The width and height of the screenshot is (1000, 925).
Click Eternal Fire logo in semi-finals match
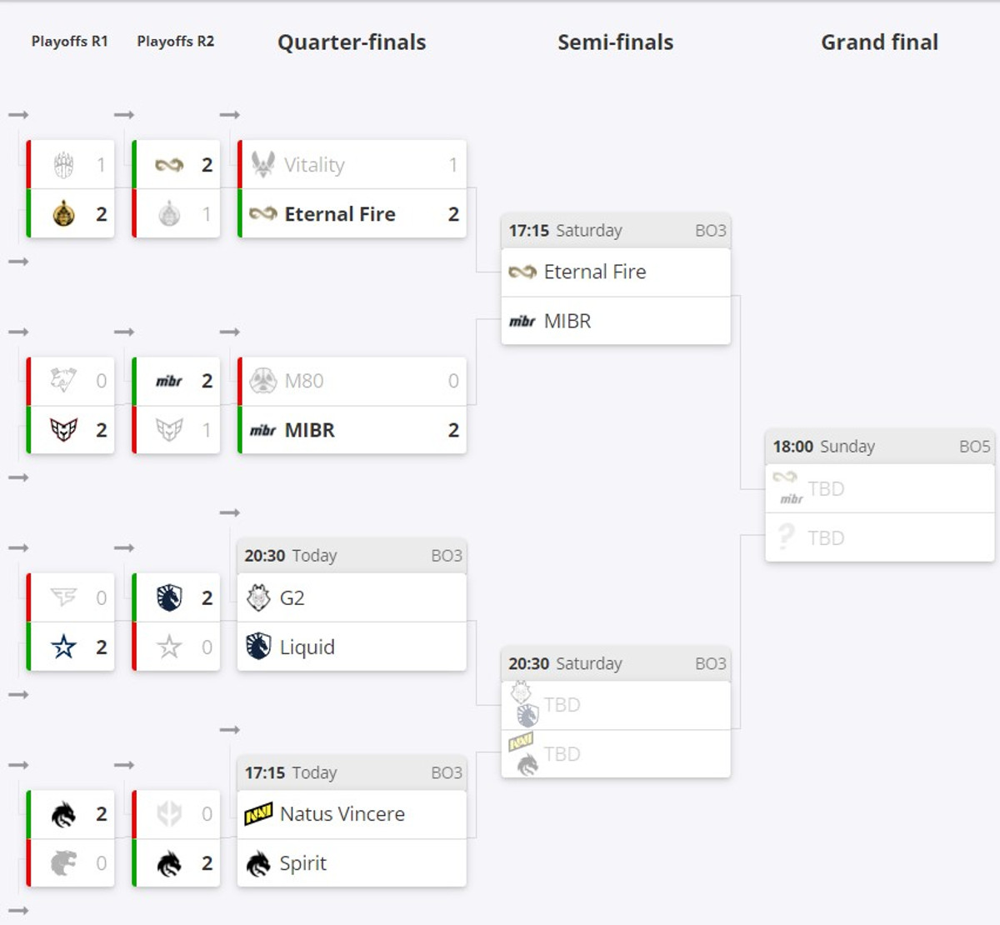tap(522, 272)
